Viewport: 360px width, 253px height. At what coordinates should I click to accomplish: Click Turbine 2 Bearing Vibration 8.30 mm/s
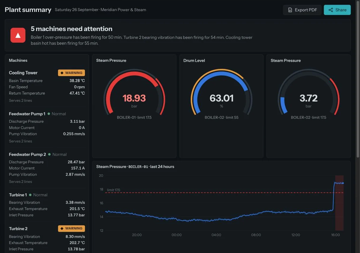click(x=75, y=237)
